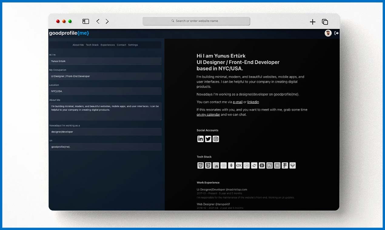This screenshot has width=385, height=230.
Task: Click the MongoDB leaf tech icon
Action: click(x=231, y=166)
